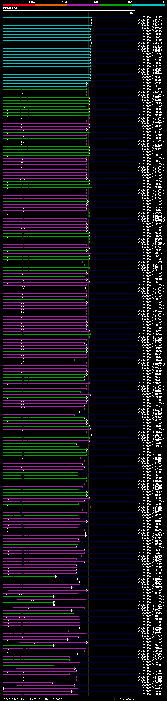Click the UniRef100_A7RL26 label
This screenshot has height=701, width=167.
150,360
